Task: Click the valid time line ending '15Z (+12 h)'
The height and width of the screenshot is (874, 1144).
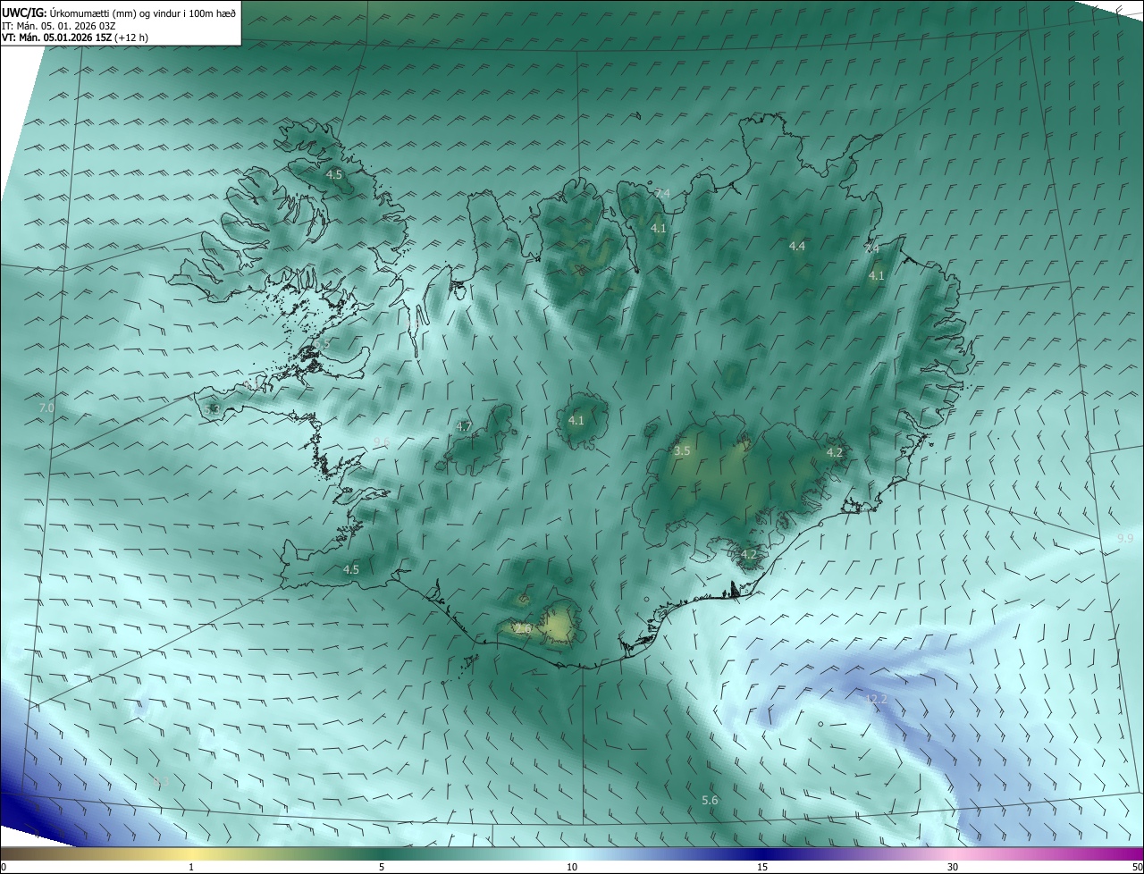Action: (x=75, y=38)
